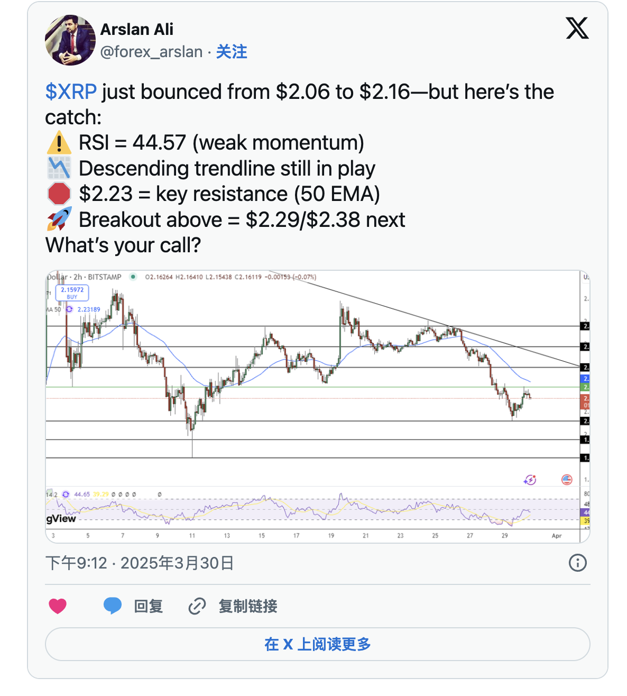
Task: Open the $XRP cashtag link
Action: pyautogui.click(x=71, y=92)
